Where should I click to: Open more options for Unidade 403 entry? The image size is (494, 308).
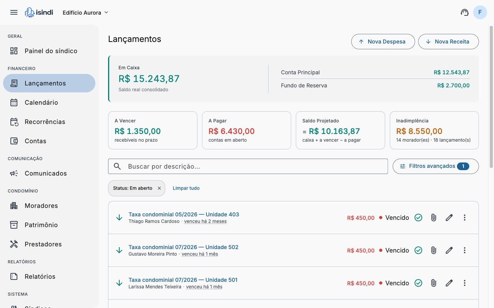coord(465,218)
